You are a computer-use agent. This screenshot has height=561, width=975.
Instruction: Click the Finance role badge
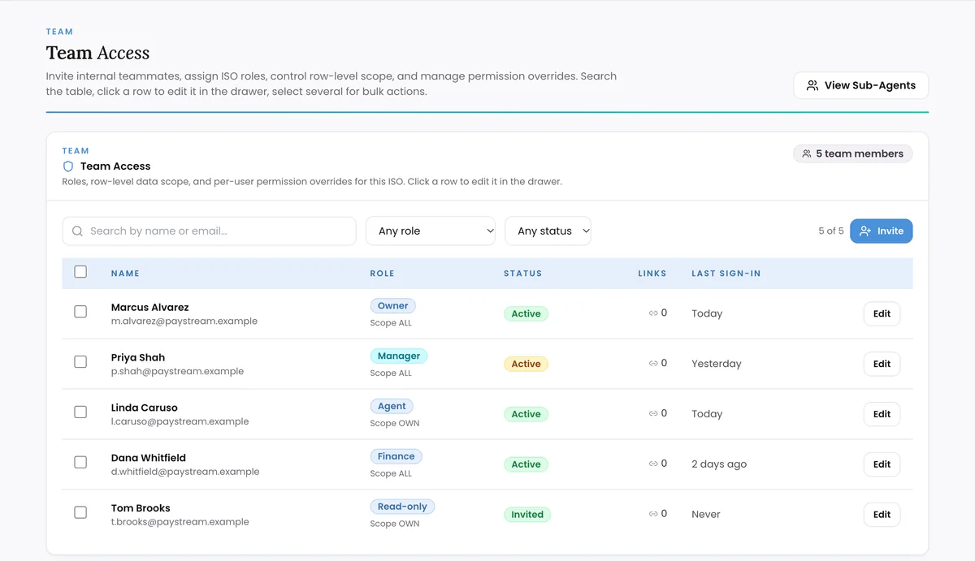pos(396,457)
